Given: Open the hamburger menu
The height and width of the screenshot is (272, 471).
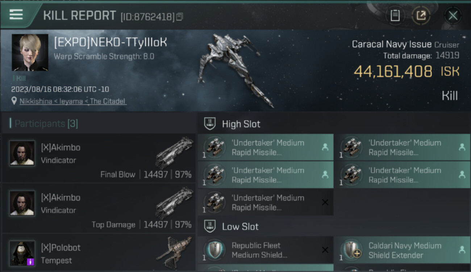Looking at the screenshot, I should pos(16,15).
